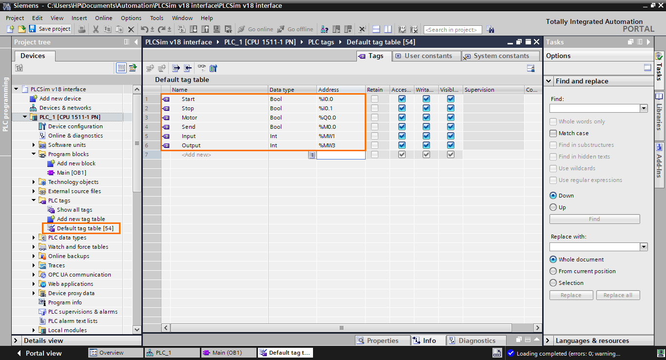666x360 pixels.
Task: Switch to Portal view
Action: (39, 353)
